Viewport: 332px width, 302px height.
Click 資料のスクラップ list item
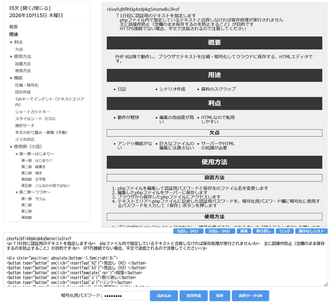click(218, 89)
